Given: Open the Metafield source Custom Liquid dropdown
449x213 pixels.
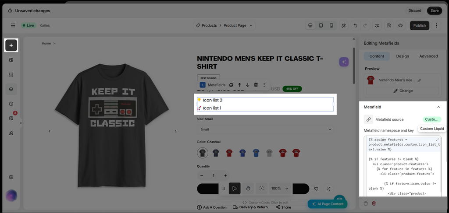Looking at the screenshot, I should click(432, 119).
